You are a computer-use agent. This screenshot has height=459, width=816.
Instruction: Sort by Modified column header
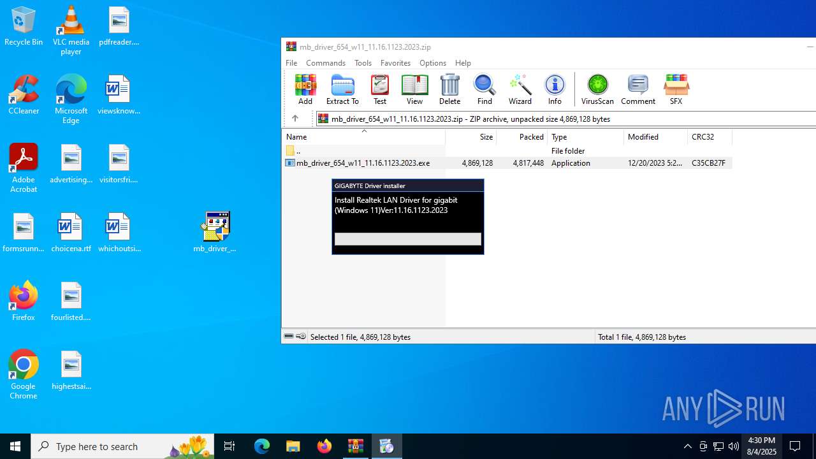(x=656, y=137)
